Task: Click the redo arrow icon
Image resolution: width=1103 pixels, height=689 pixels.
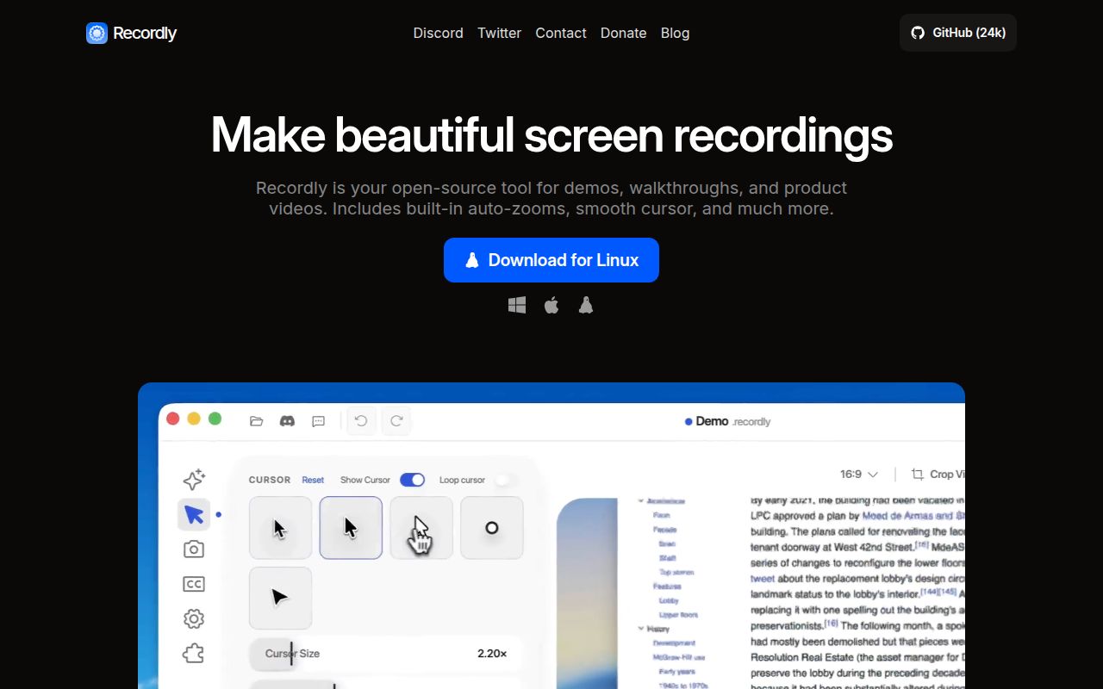Action: coord(396,420)
